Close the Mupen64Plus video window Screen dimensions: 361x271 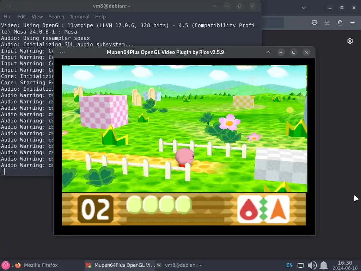pos(306,52)
